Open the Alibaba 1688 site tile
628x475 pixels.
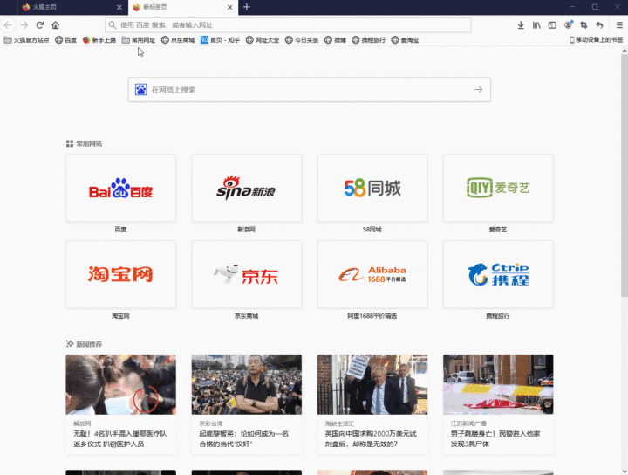372,274
